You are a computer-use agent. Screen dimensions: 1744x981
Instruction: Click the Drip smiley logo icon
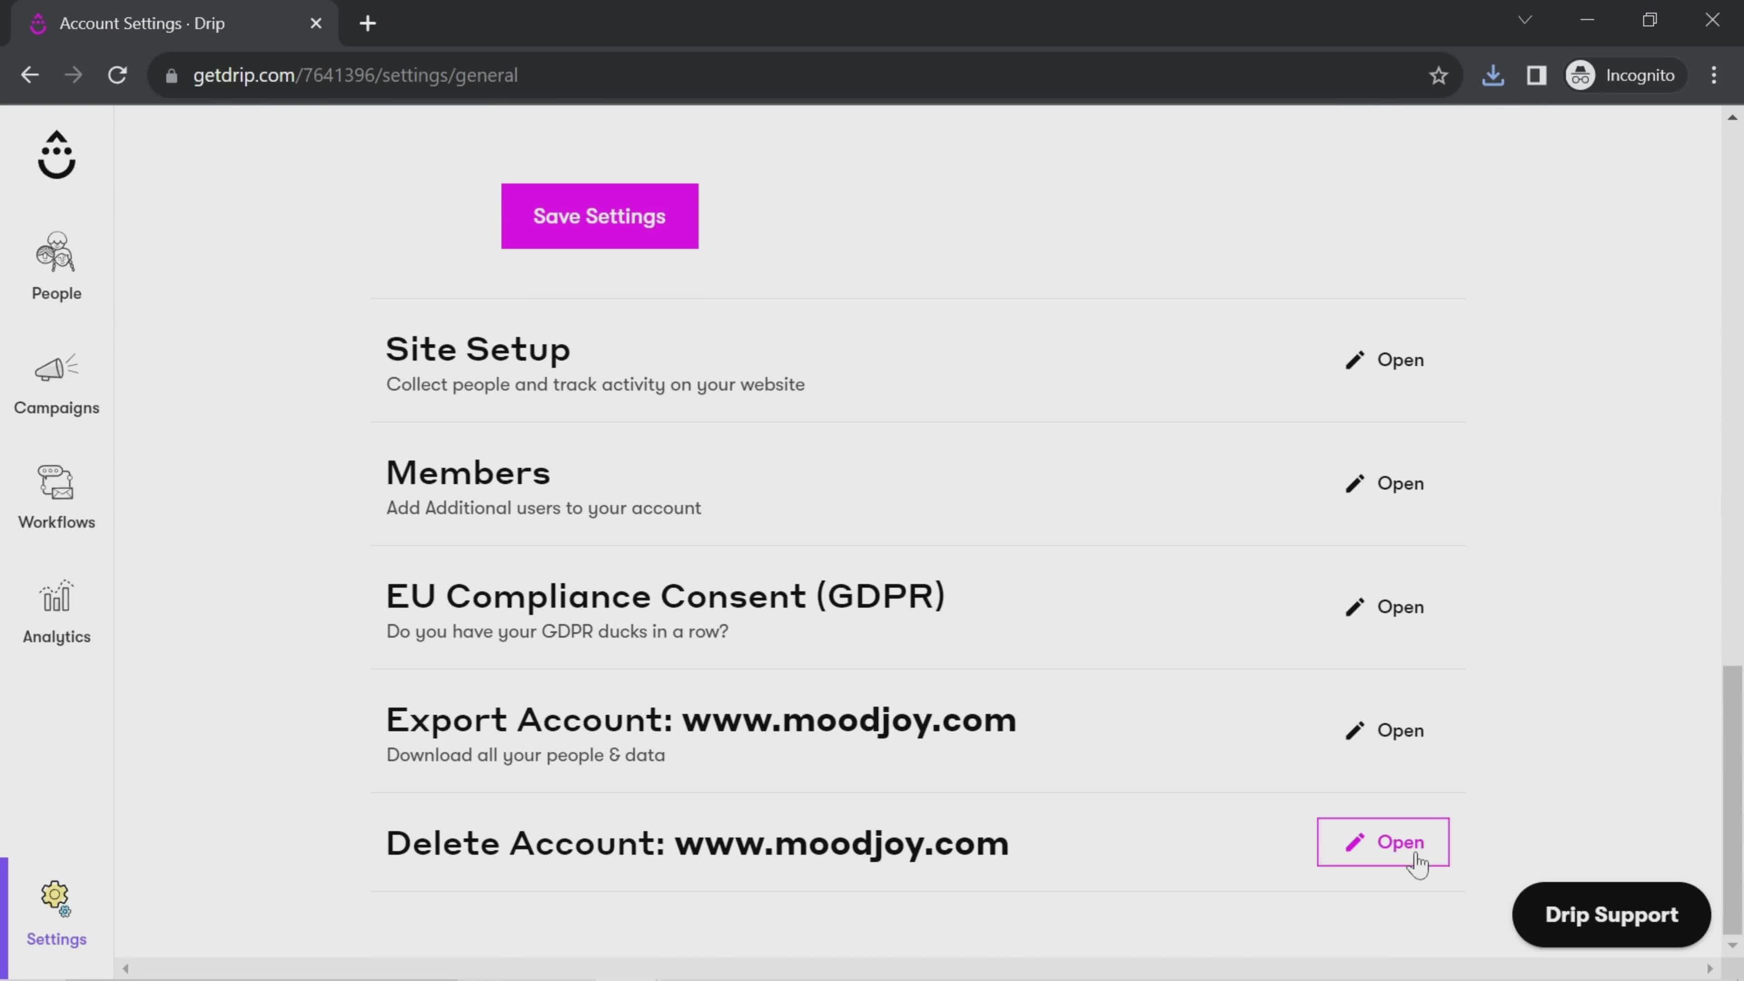[56, 154]
